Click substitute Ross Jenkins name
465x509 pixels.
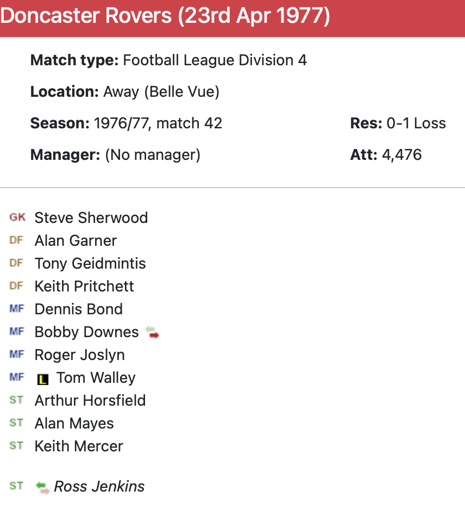[99, 486]
